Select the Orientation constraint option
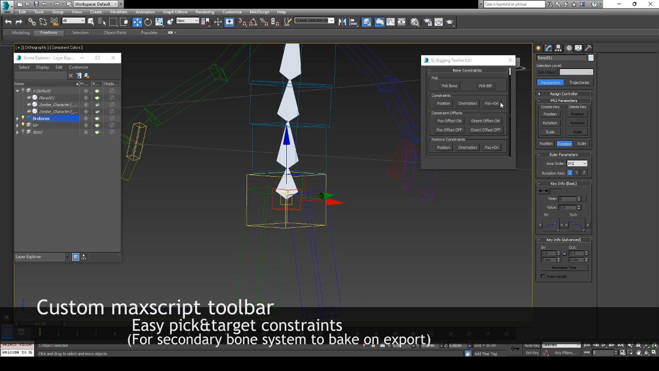The height and width of the screenshot is (371, 659). point(467,103)
